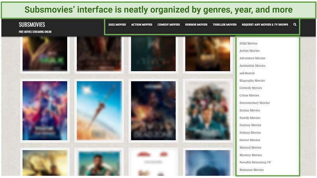
Task: Open the green Hulk-style poster thumbnail
Action: click(45, 54)
